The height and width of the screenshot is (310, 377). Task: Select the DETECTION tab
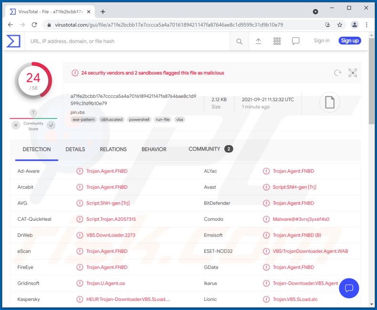(37, 149)
